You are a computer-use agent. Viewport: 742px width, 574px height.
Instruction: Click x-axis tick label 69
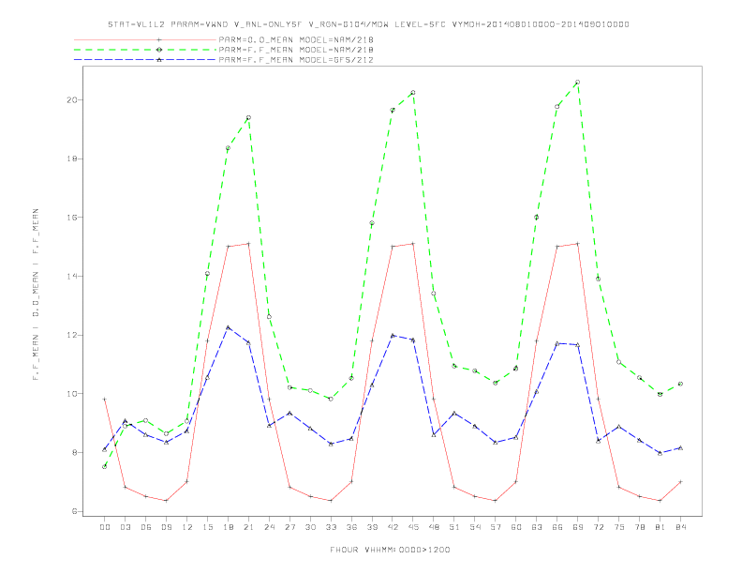click(578, 527)
